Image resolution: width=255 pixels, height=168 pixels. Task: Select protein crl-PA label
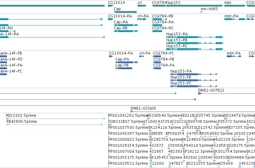[145, 53]
